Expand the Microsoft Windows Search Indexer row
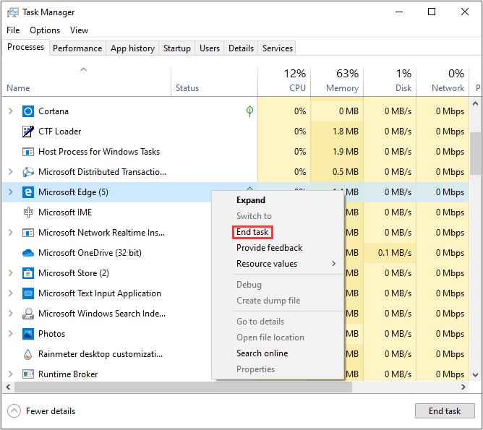483x430 pixels. [x=10, y=314]
